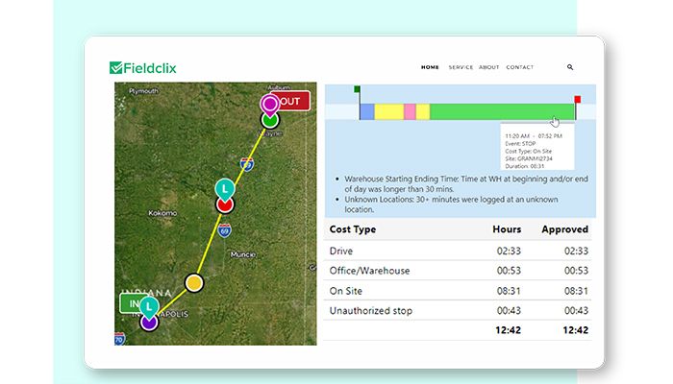This screenshot has height=384, width=673.
Task: Open the SERVICE menu item
Action: [x=461, y=67]
